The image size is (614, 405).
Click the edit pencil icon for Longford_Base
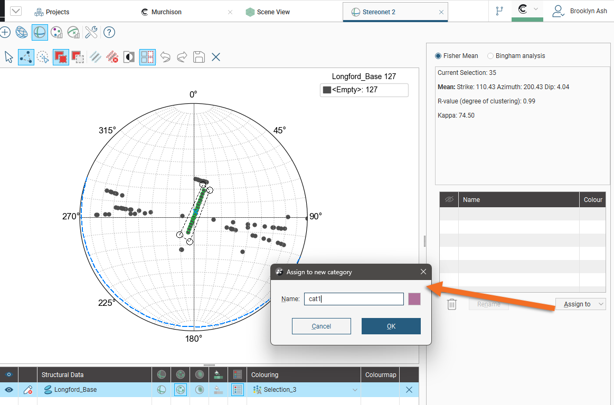tap(28, 390)
